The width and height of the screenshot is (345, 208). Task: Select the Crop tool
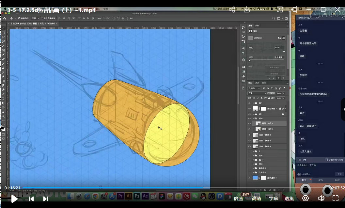[x=3, y=46]
